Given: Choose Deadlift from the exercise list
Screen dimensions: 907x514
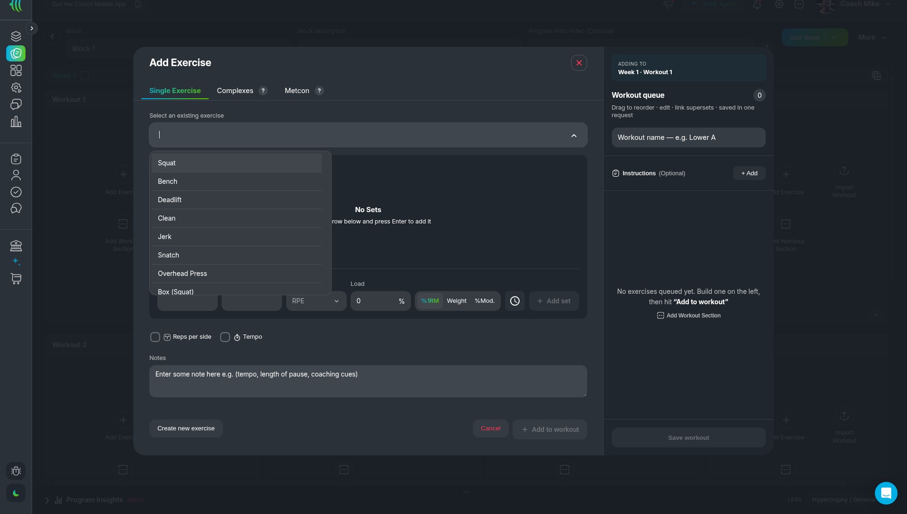Looking at the screenshot, I should pos(237,200).
